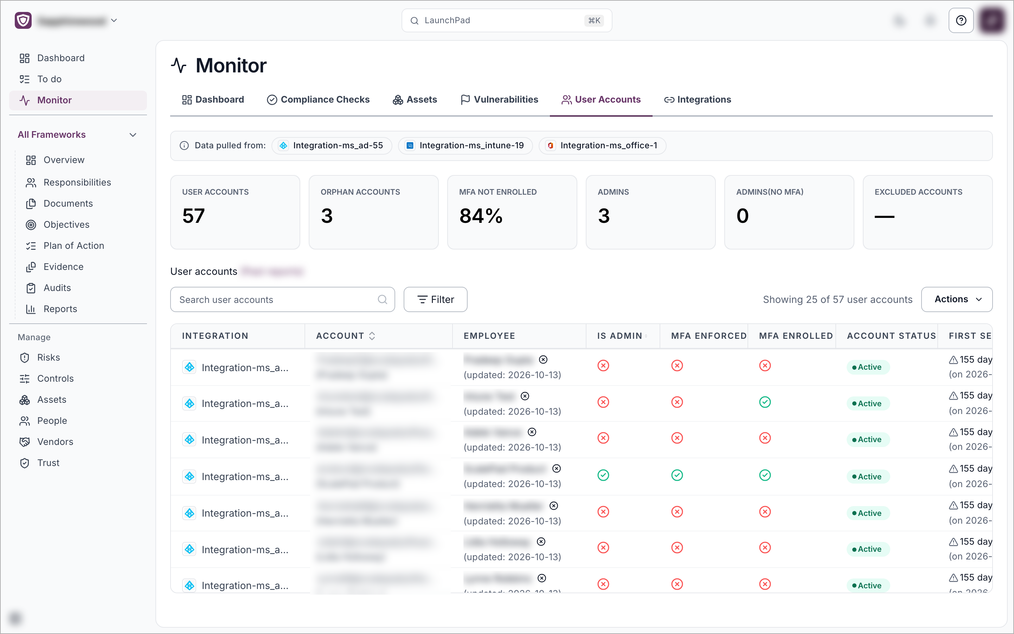Click the shield app logo

(23, 20)
